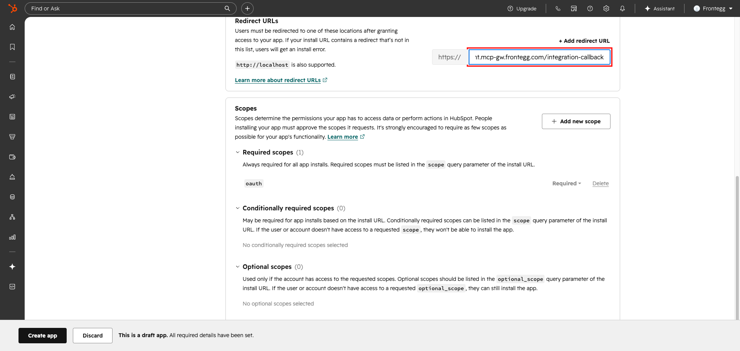Collapse the Required scopes section
This screenshot has height=351, width=740.
click(x=237, y=152)
